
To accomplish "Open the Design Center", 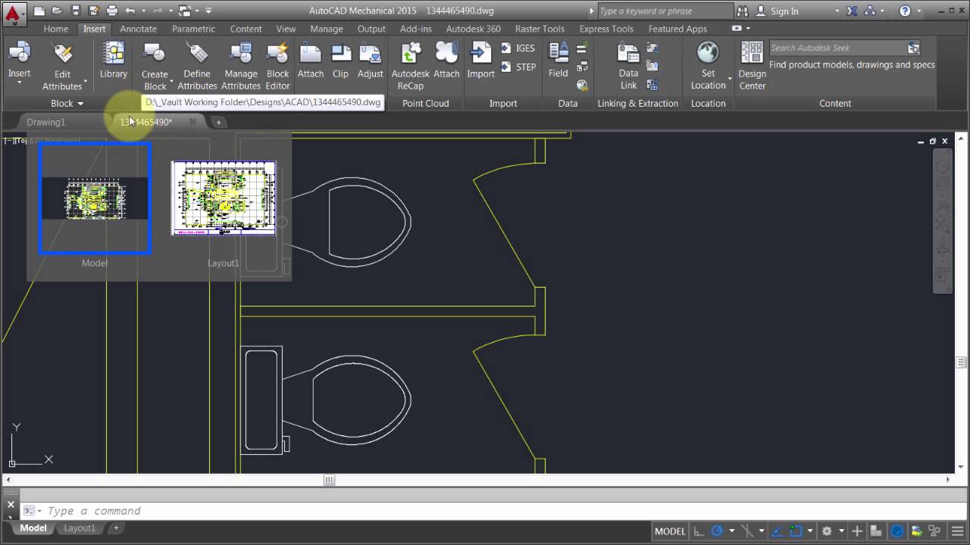I will pos(753,67).
